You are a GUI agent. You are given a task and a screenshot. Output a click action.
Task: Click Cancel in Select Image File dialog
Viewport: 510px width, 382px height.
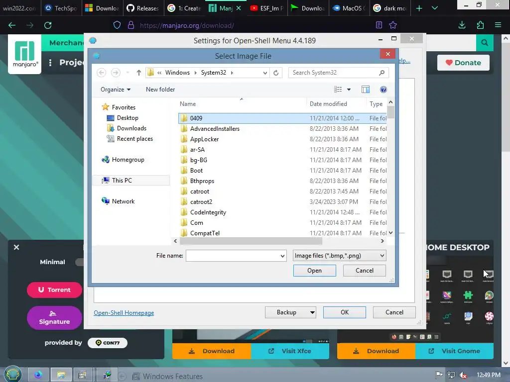[x=364, y=271]
